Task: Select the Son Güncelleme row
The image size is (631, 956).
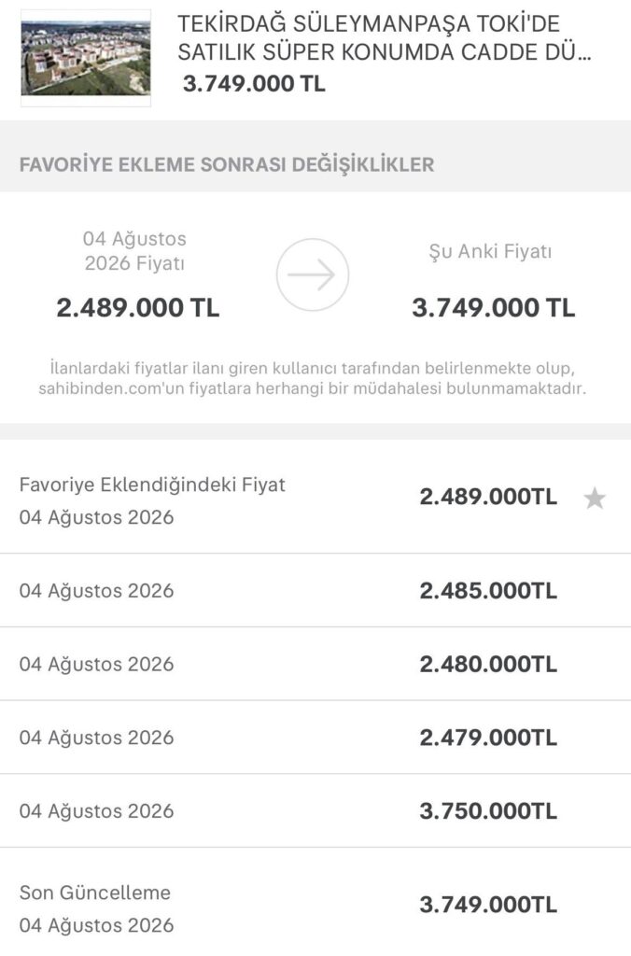Action: pyautogui.click(x=315, y=902)
